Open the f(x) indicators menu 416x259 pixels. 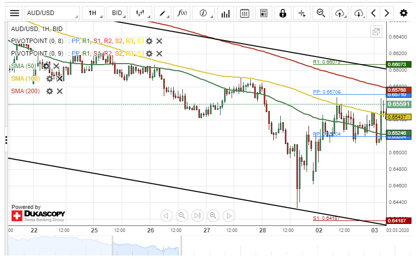pyautogui.click(x=182, y=13)
